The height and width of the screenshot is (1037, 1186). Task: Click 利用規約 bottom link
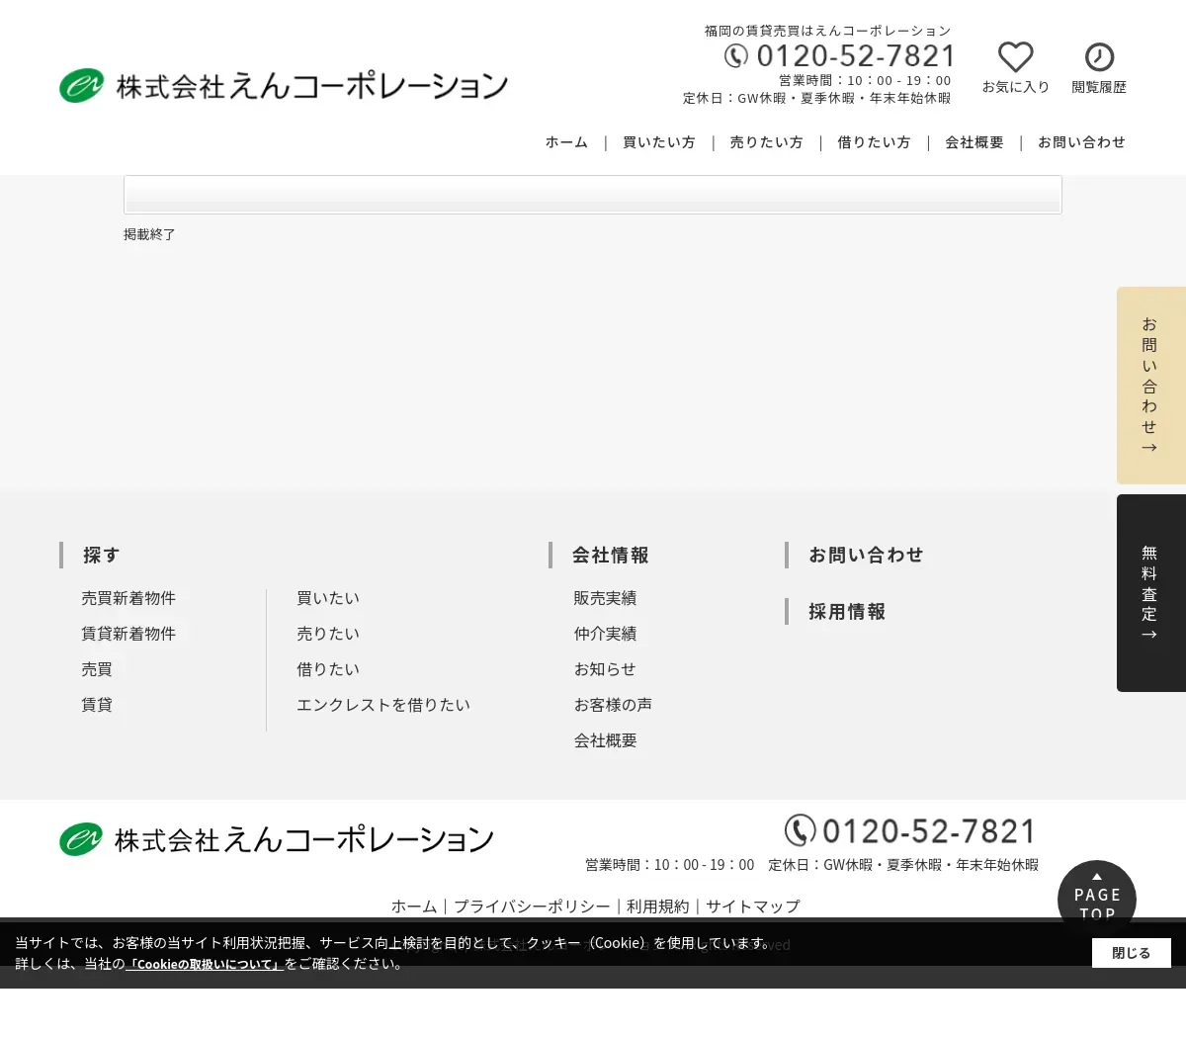coord(657,907)
